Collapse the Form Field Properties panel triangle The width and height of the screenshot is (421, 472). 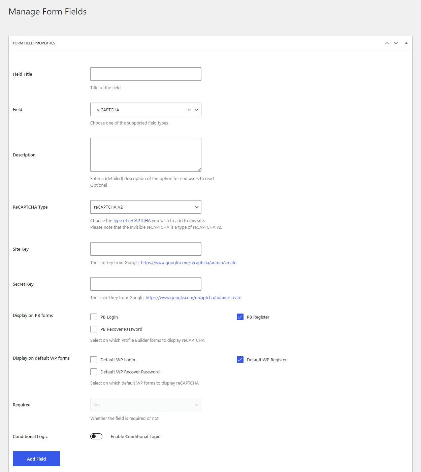[x=406, y=43]
